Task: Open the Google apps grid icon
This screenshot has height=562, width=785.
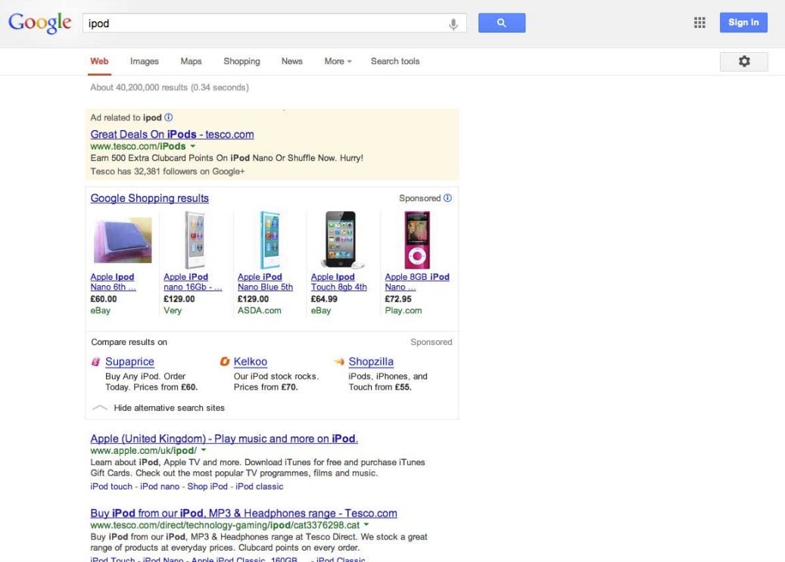Action: coord(699,23)
